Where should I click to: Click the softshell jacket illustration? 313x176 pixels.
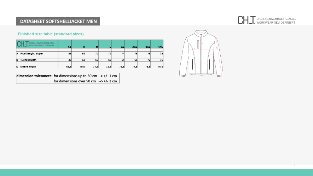(201, 53)
